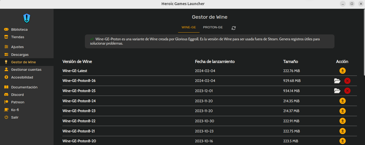Click the Tiendas store icon
This screenshot has height=145, width=365.
click(6, 37)
